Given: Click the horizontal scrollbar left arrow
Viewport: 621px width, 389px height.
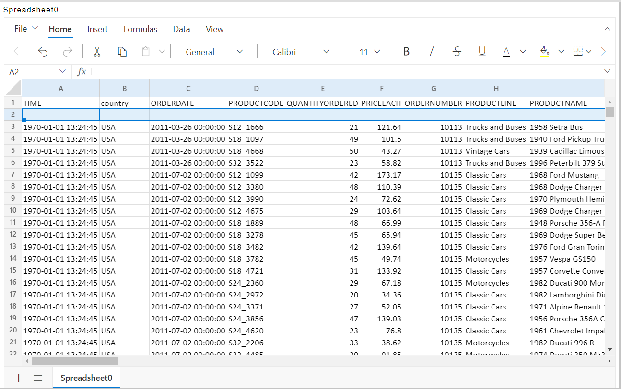Looking at the screenshot, I should (x=27, y=361).
